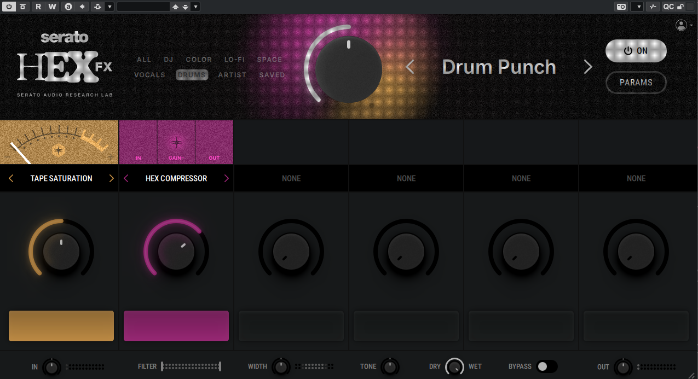698x379 pixels.
Task: Click the DRY/WET mix knob
Action: coord(455,367)
